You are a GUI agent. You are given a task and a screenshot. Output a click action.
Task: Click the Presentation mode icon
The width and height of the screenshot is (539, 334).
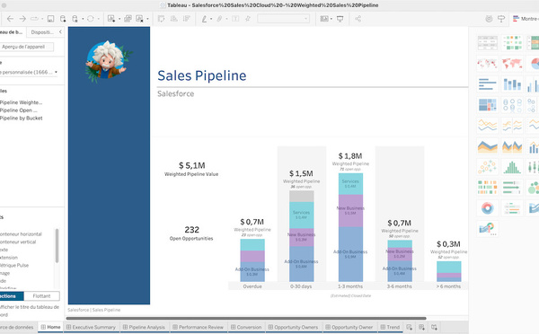click(x=340, y=19)
